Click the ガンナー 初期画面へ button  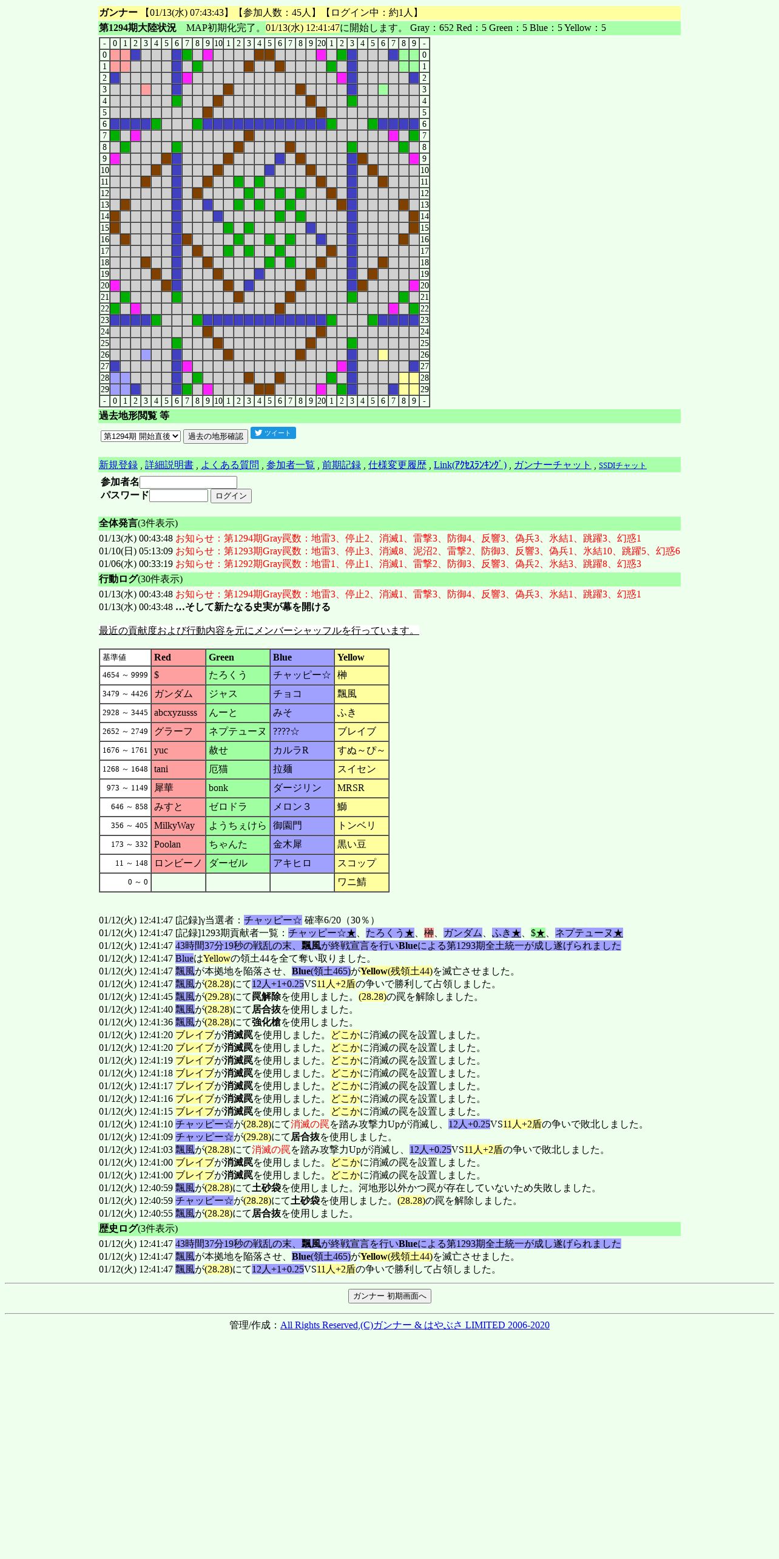tap(389, 1296)
